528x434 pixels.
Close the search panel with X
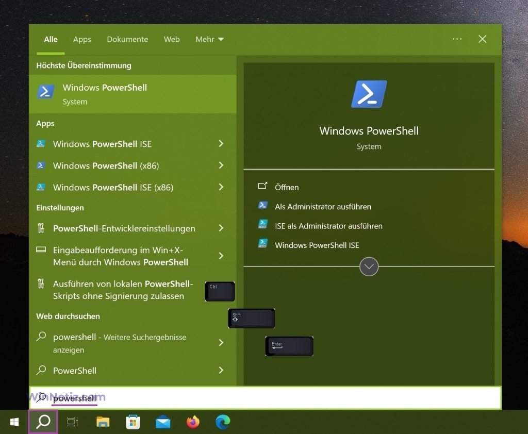(x=482, y=39)
